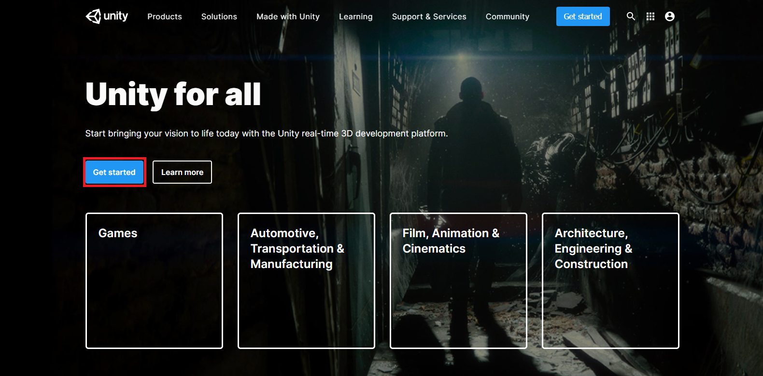Click the Learn more button
763x376 pixels.
[x=183, y=172]
